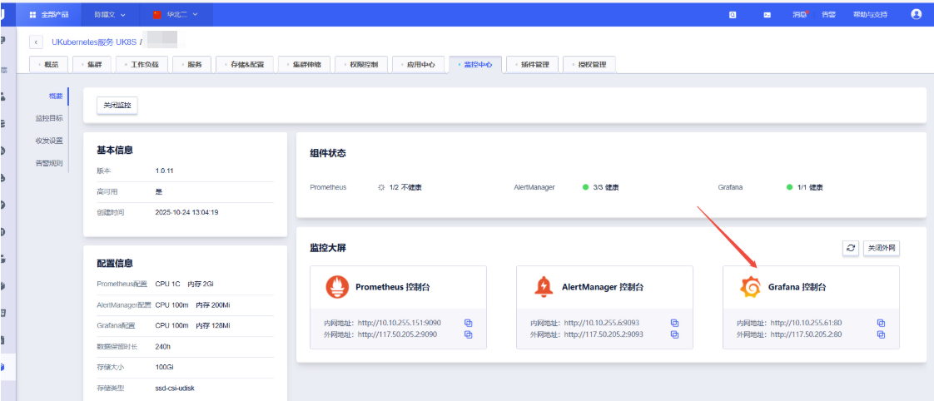Click the 关闭外网 button

tap(881, 249)
